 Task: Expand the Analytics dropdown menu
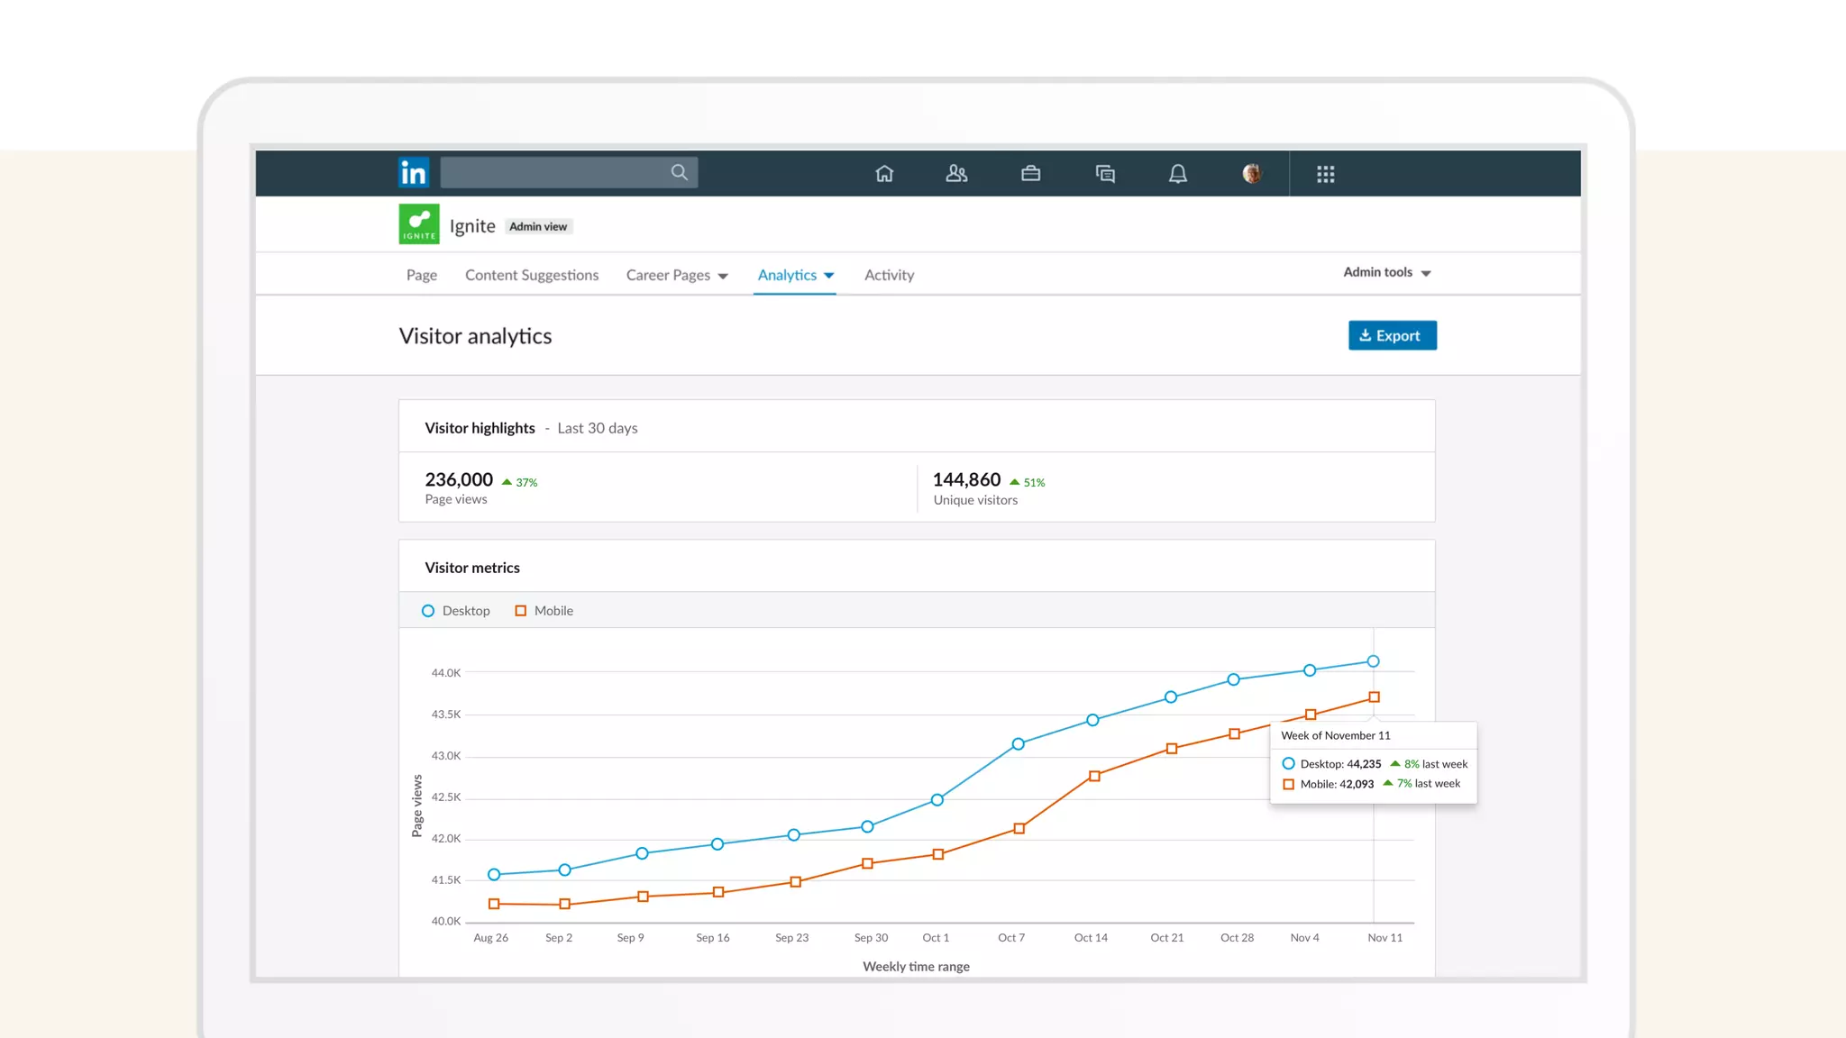point(795,275)
